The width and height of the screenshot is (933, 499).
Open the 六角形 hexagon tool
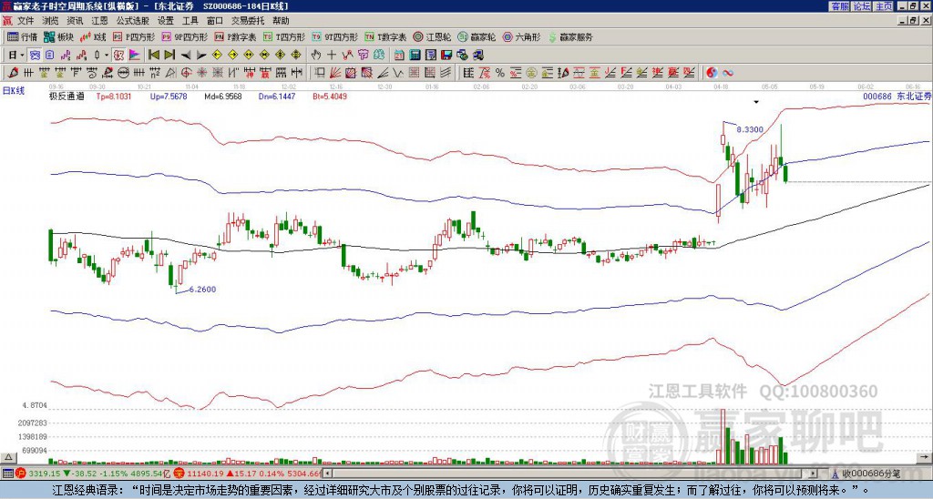(521, 36)
